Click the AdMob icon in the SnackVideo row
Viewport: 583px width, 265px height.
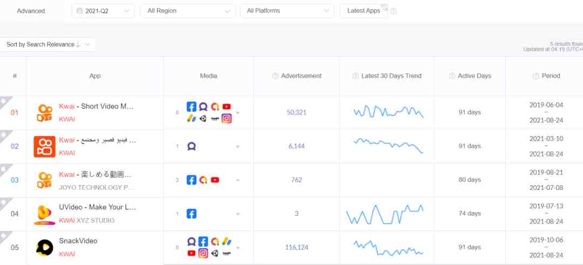coord(214,242)
